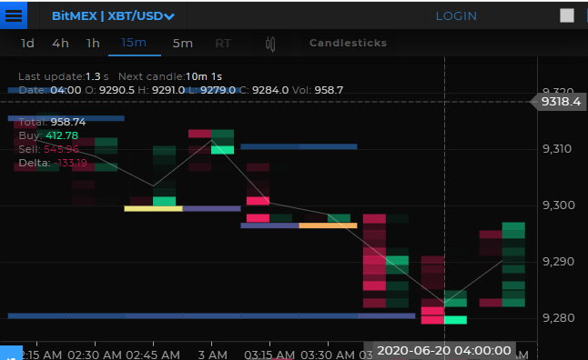Click the white square icon beside LOGIN
Screen dimensions: 588x360
click(x=567, y=15)
